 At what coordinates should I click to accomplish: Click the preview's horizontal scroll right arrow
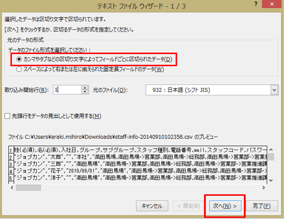[x=264, y=187]
